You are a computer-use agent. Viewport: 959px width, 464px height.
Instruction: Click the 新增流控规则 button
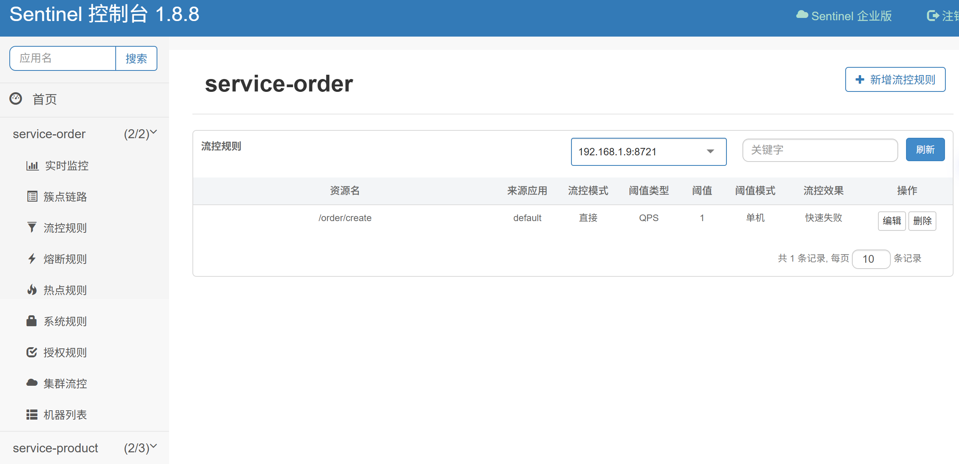click(895, 80)
